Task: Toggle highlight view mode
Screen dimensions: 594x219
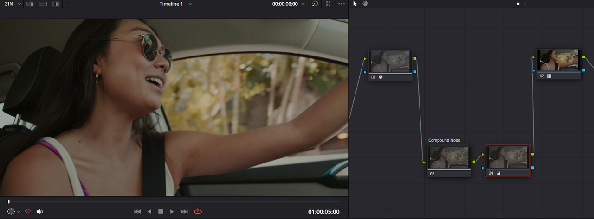Action: click(x=56, y=4)
